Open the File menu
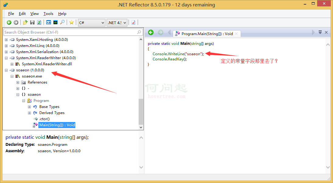333x183 pixels. click(11, 14)
